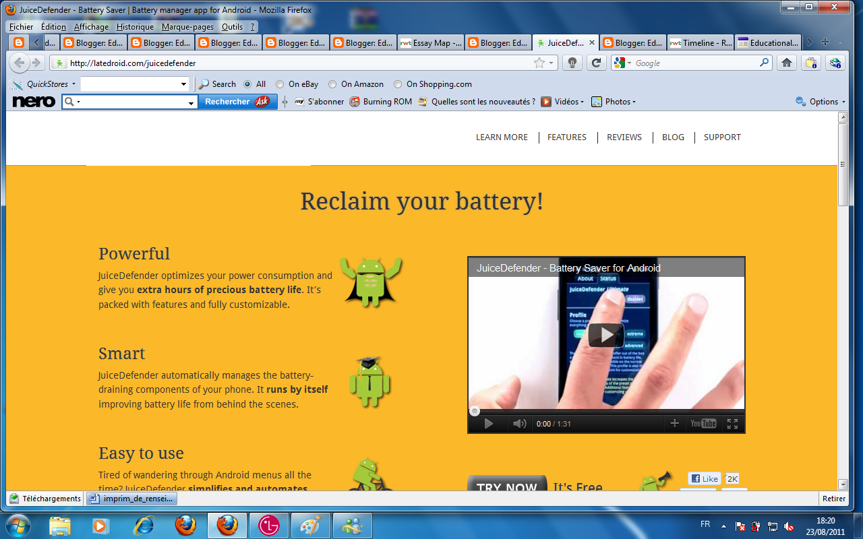Click the Google search magnifier icon

click(765, 63)
